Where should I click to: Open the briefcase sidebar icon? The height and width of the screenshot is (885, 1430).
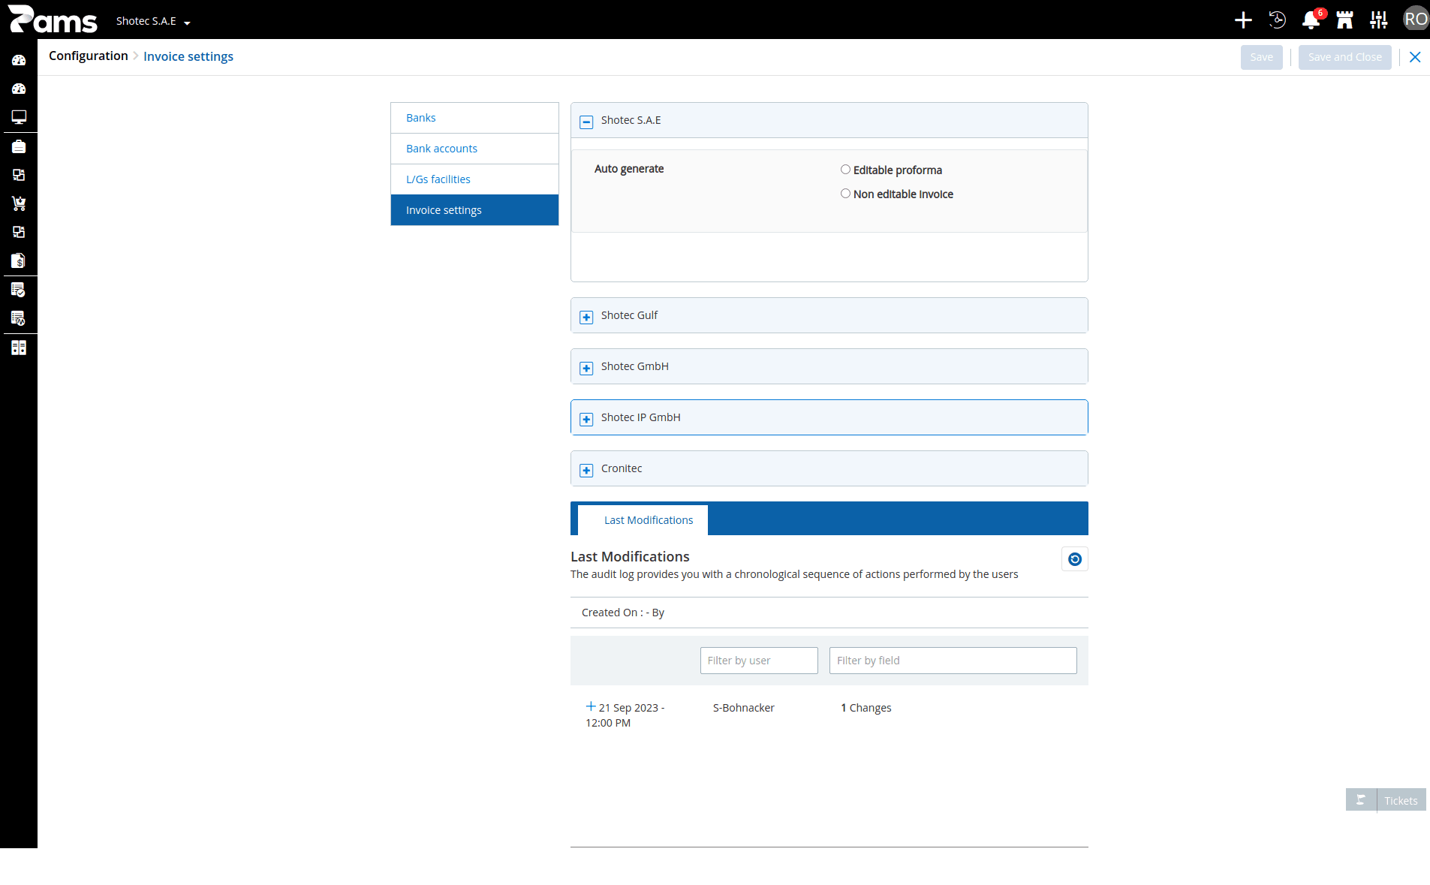[19, 146]
